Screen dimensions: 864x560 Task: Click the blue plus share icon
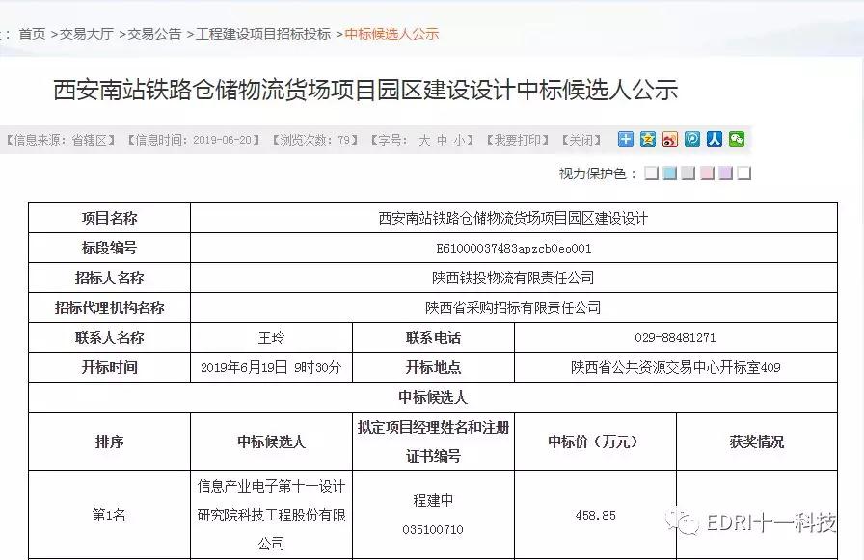[x=626, y=139]
